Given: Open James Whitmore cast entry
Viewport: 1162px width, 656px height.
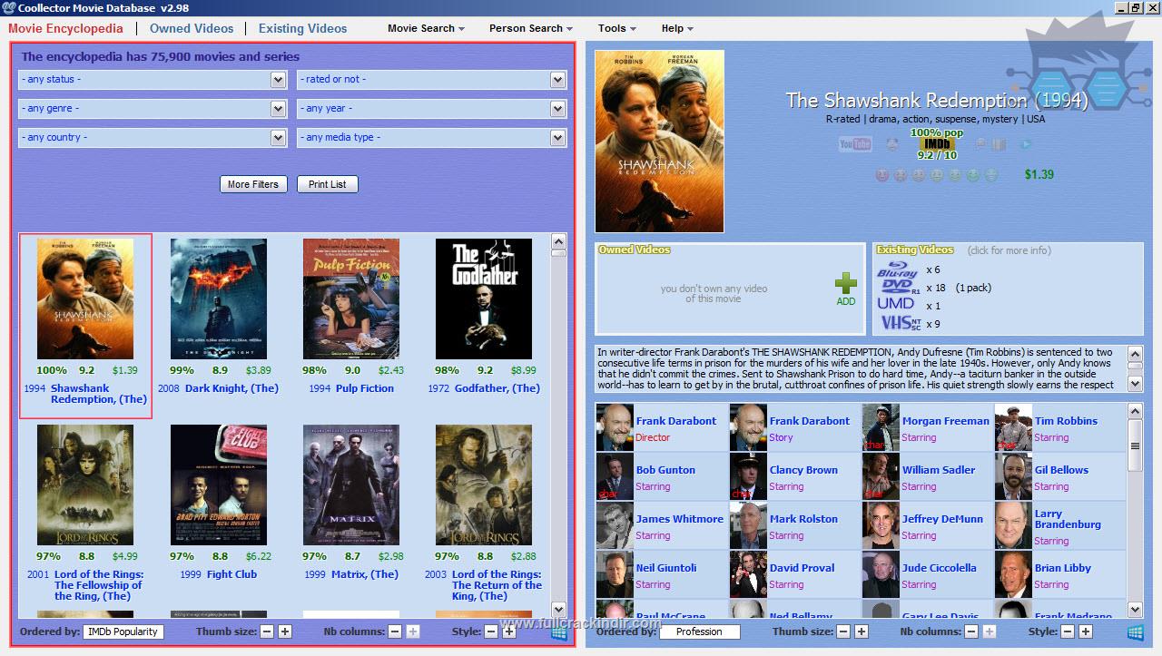Looking at the screenshot, I should [660, 526].
